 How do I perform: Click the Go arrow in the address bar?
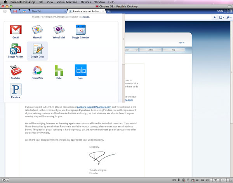pyautogui.click(x=215, y=17)
